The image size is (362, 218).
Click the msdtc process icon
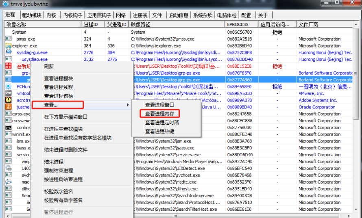(x=8, y=181)
